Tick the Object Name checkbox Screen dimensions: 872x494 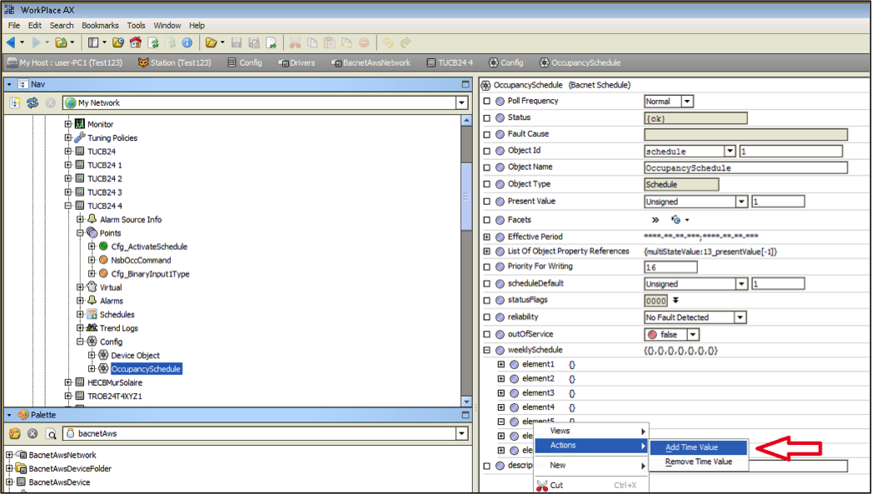pos(487,167)
